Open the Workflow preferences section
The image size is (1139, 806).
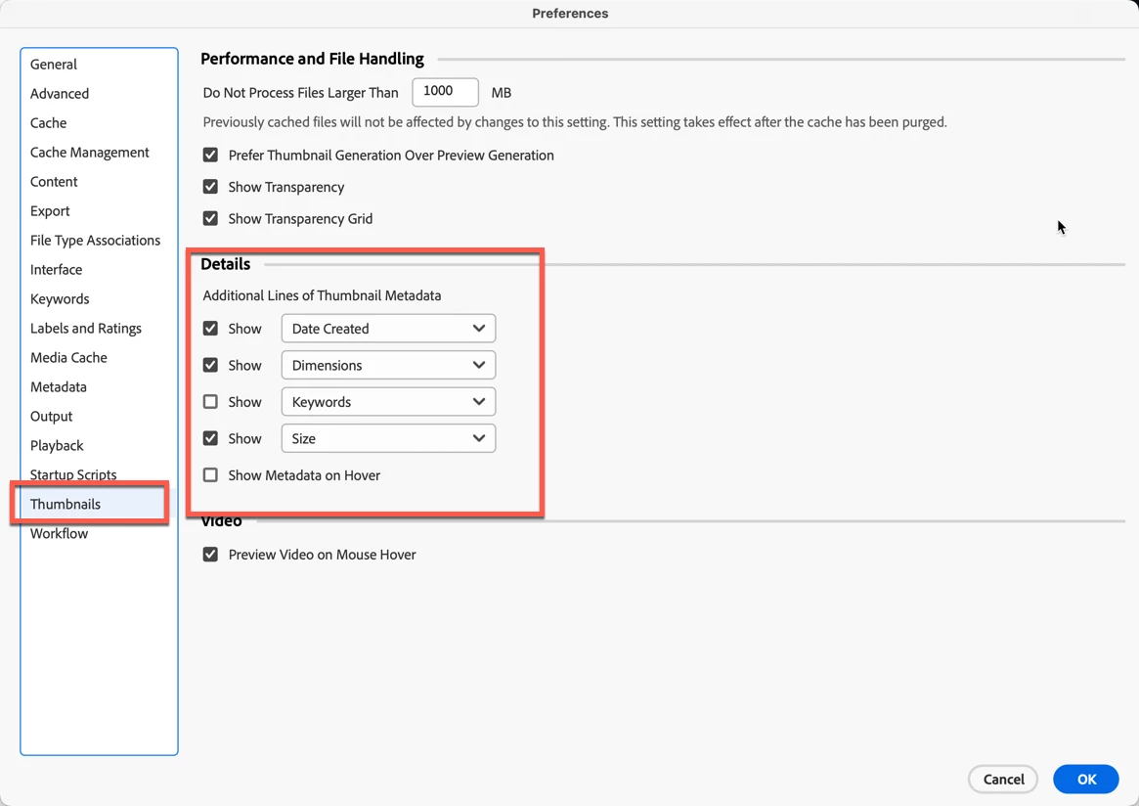click(59, 534)
